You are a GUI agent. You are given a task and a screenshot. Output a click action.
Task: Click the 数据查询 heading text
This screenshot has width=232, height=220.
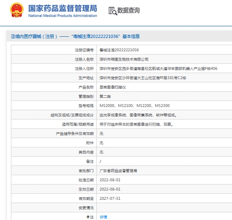tap(128, 10)
